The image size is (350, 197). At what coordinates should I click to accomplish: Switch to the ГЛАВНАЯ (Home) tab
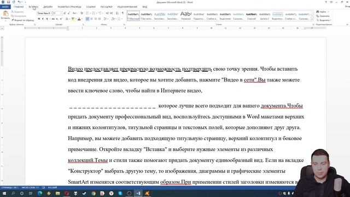(x=19, y=7)
